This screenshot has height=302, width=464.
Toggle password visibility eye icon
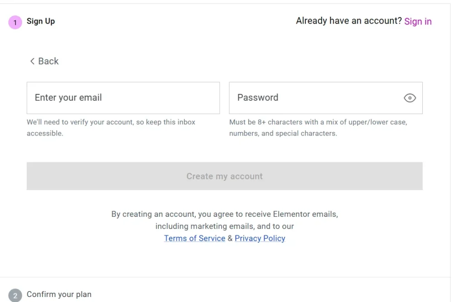coord(410,98)
